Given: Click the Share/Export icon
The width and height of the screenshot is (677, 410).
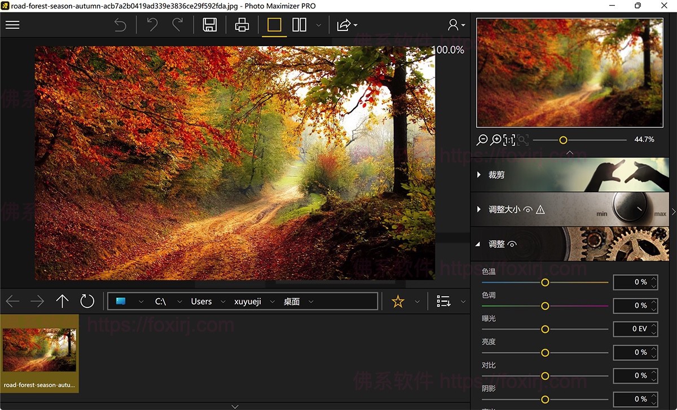Looking at the screenshot, I should click(343, 25).
